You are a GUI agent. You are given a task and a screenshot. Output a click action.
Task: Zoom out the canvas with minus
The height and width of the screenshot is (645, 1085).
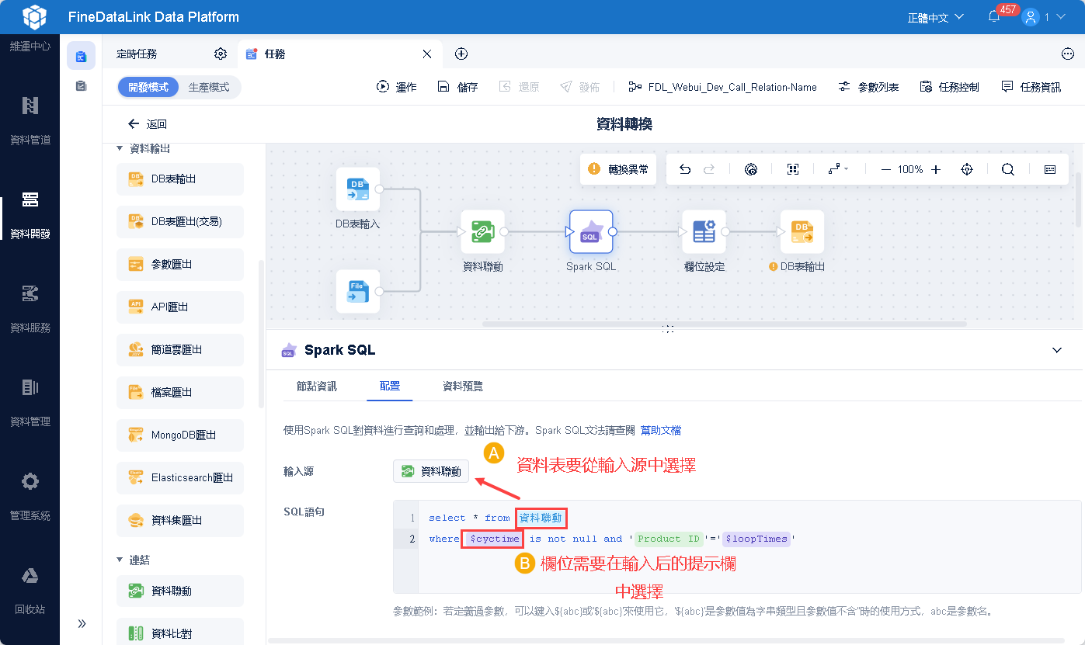[x=885, y=169]
